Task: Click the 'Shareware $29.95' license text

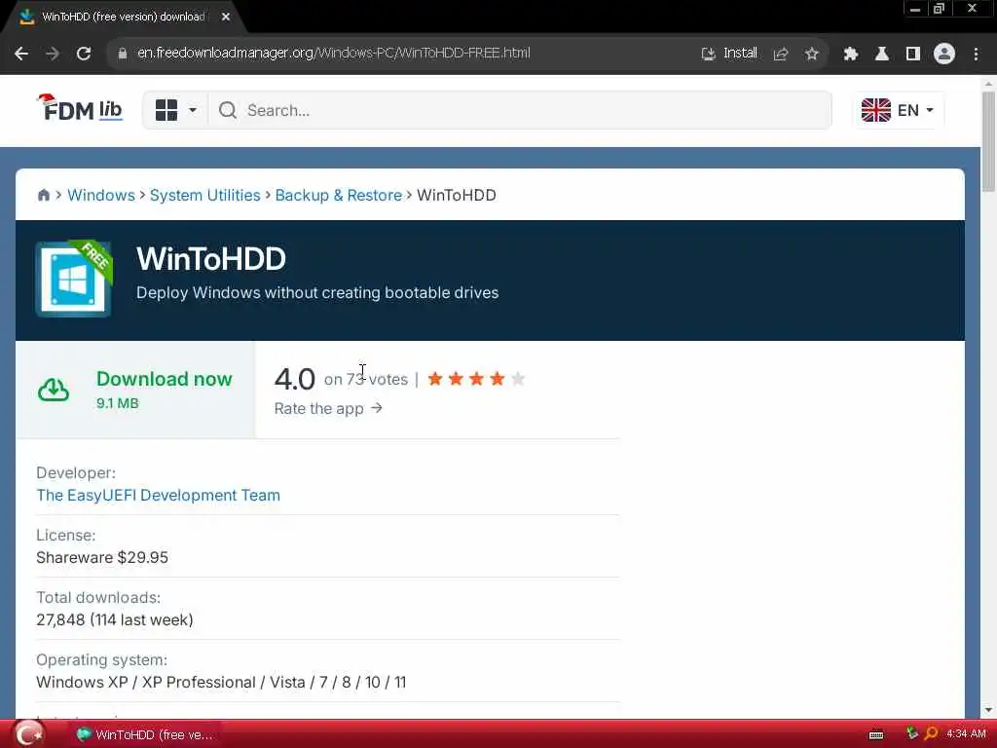Action: [102, 557]
